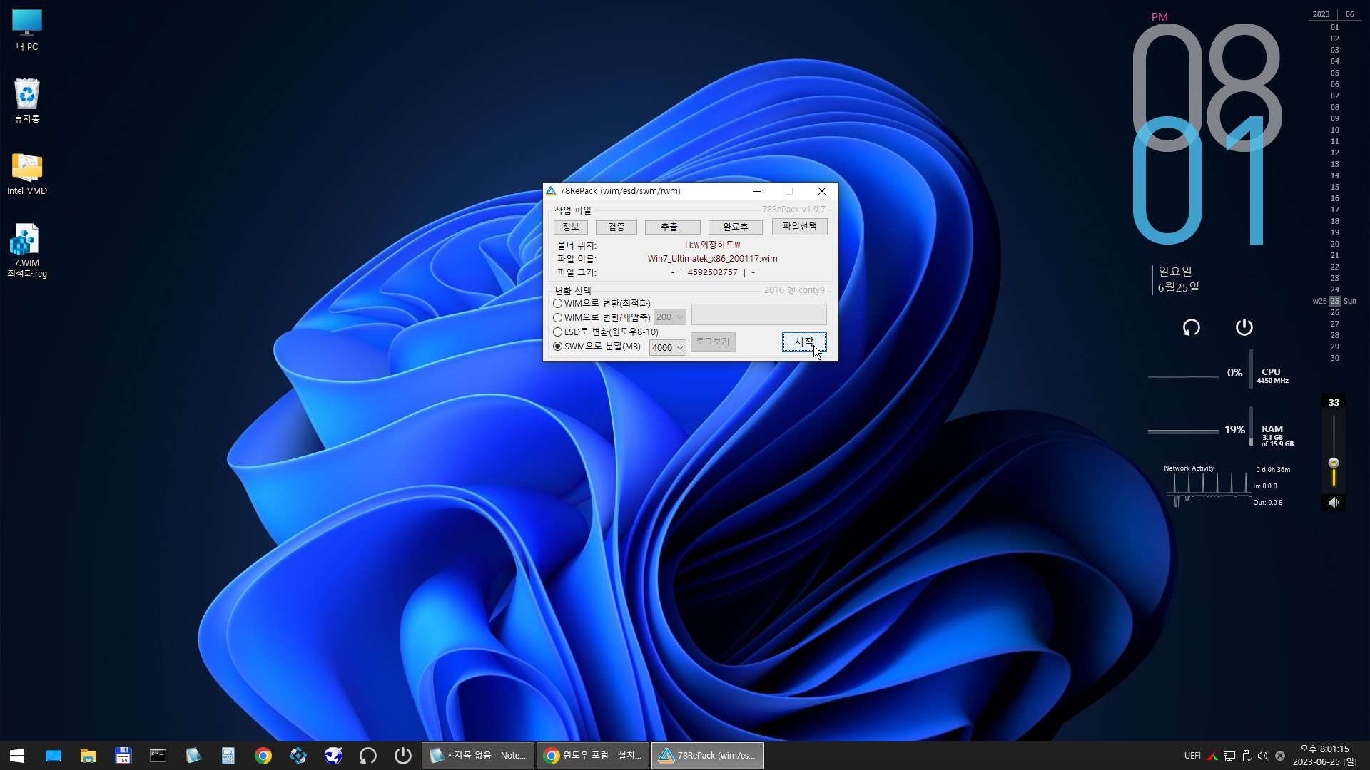
Task: Select ESD로 변환(윈도우8-10) radio option
Action: click(606, 332)
